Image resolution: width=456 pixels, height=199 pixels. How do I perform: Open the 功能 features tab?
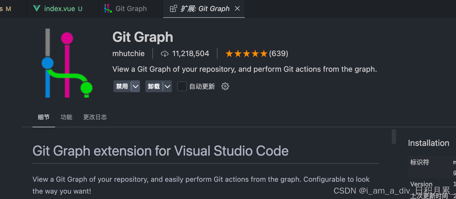(x=66, y=117)
